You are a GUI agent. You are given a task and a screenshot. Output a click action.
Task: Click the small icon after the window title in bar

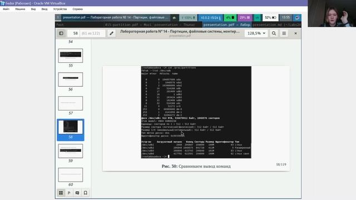[174, 17]
